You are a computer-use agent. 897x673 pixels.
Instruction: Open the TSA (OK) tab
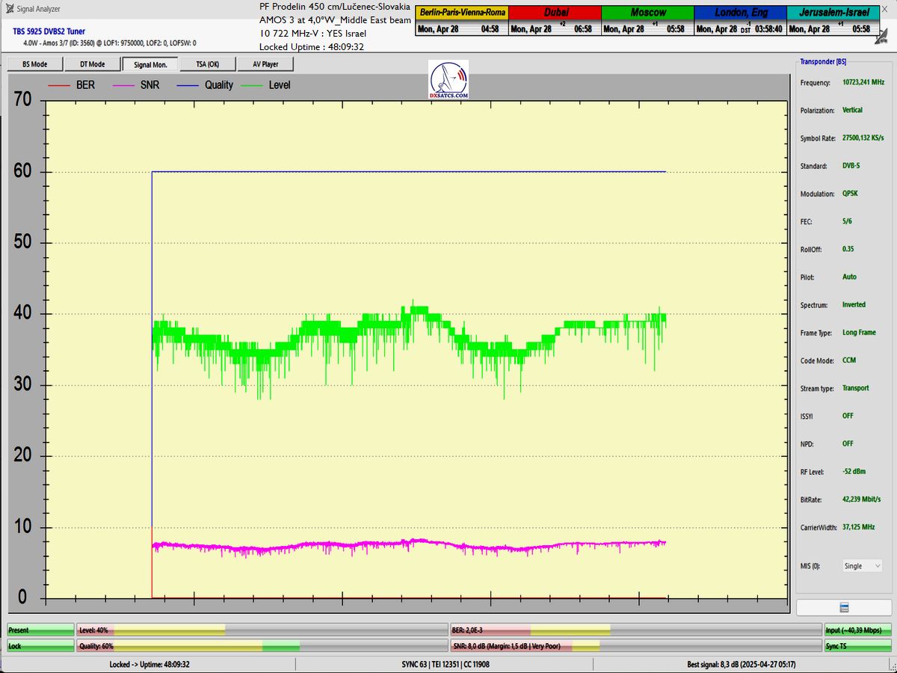(x=207, y=64)
